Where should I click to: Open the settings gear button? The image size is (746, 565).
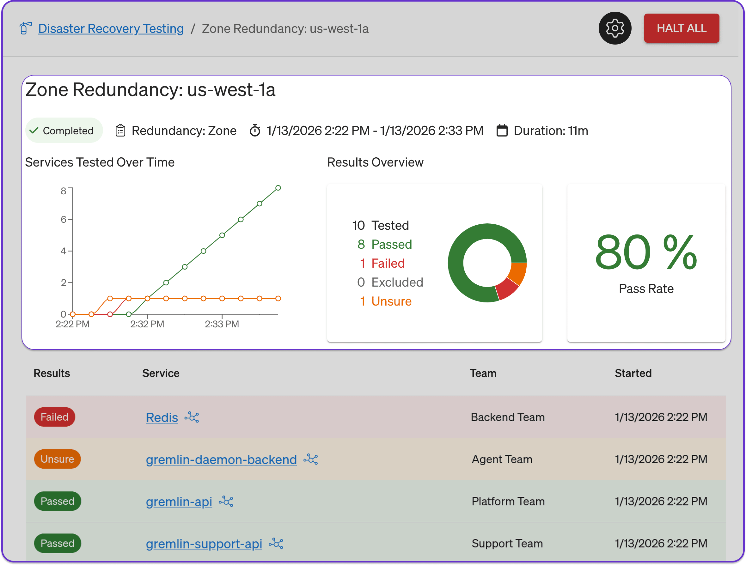click(x=615, y=28)
